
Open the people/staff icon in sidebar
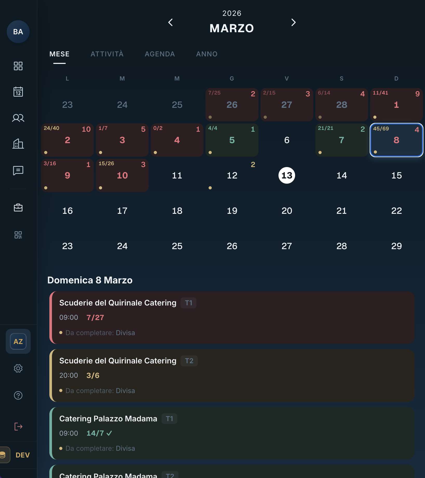18,118
